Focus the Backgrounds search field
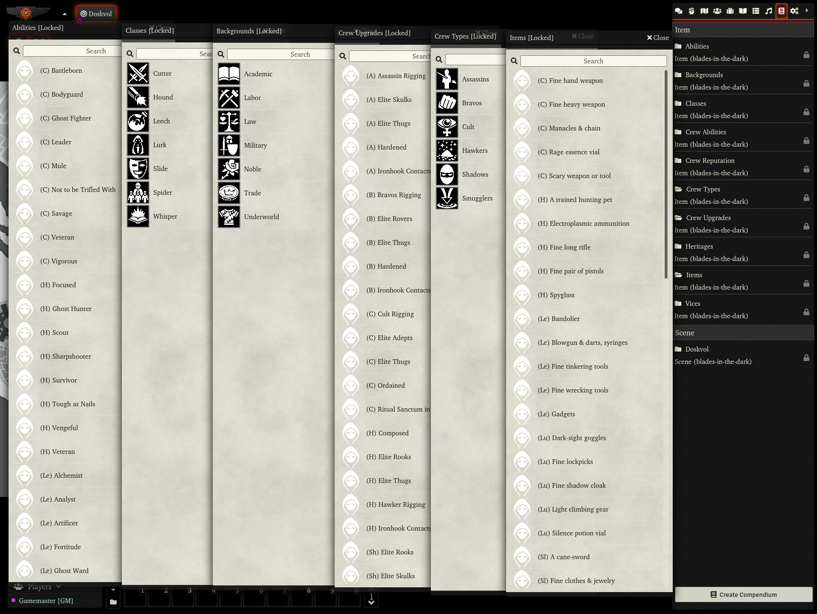This screenshot has width=817, height=614. pyautogui.click(x=281, y=54)
